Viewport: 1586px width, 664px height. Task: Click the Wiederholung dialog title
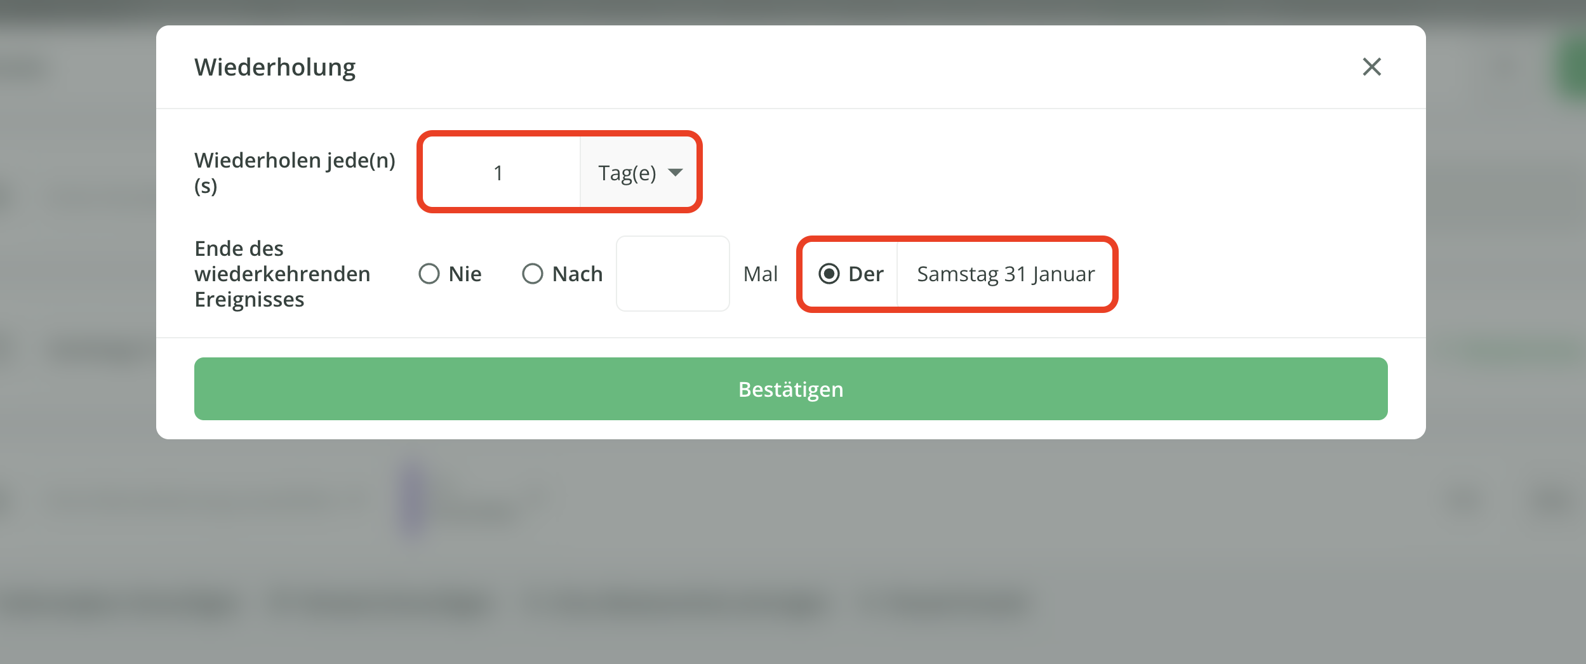tap(275, 67)
